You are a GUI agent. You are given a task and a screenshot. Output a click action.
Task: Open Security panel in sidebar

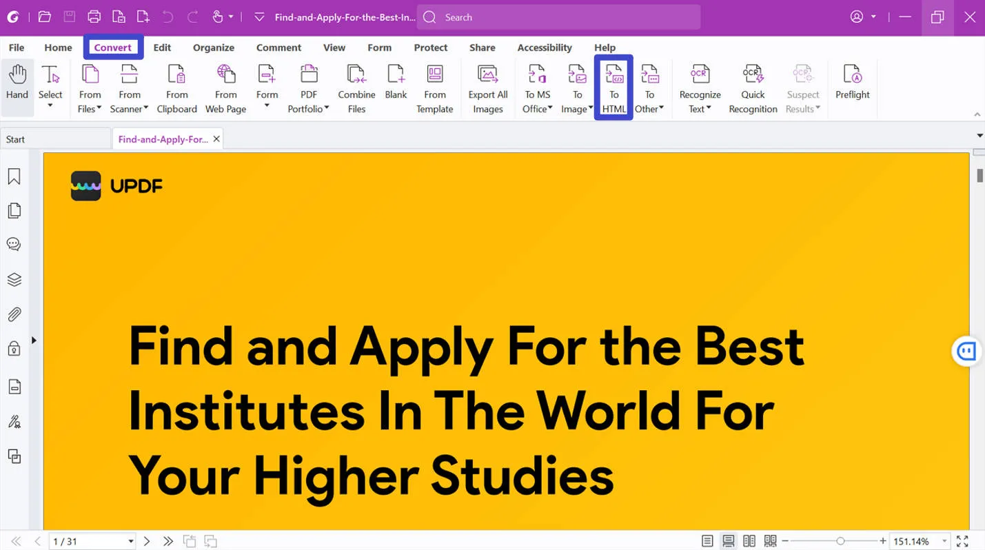[x=14, y=349]
